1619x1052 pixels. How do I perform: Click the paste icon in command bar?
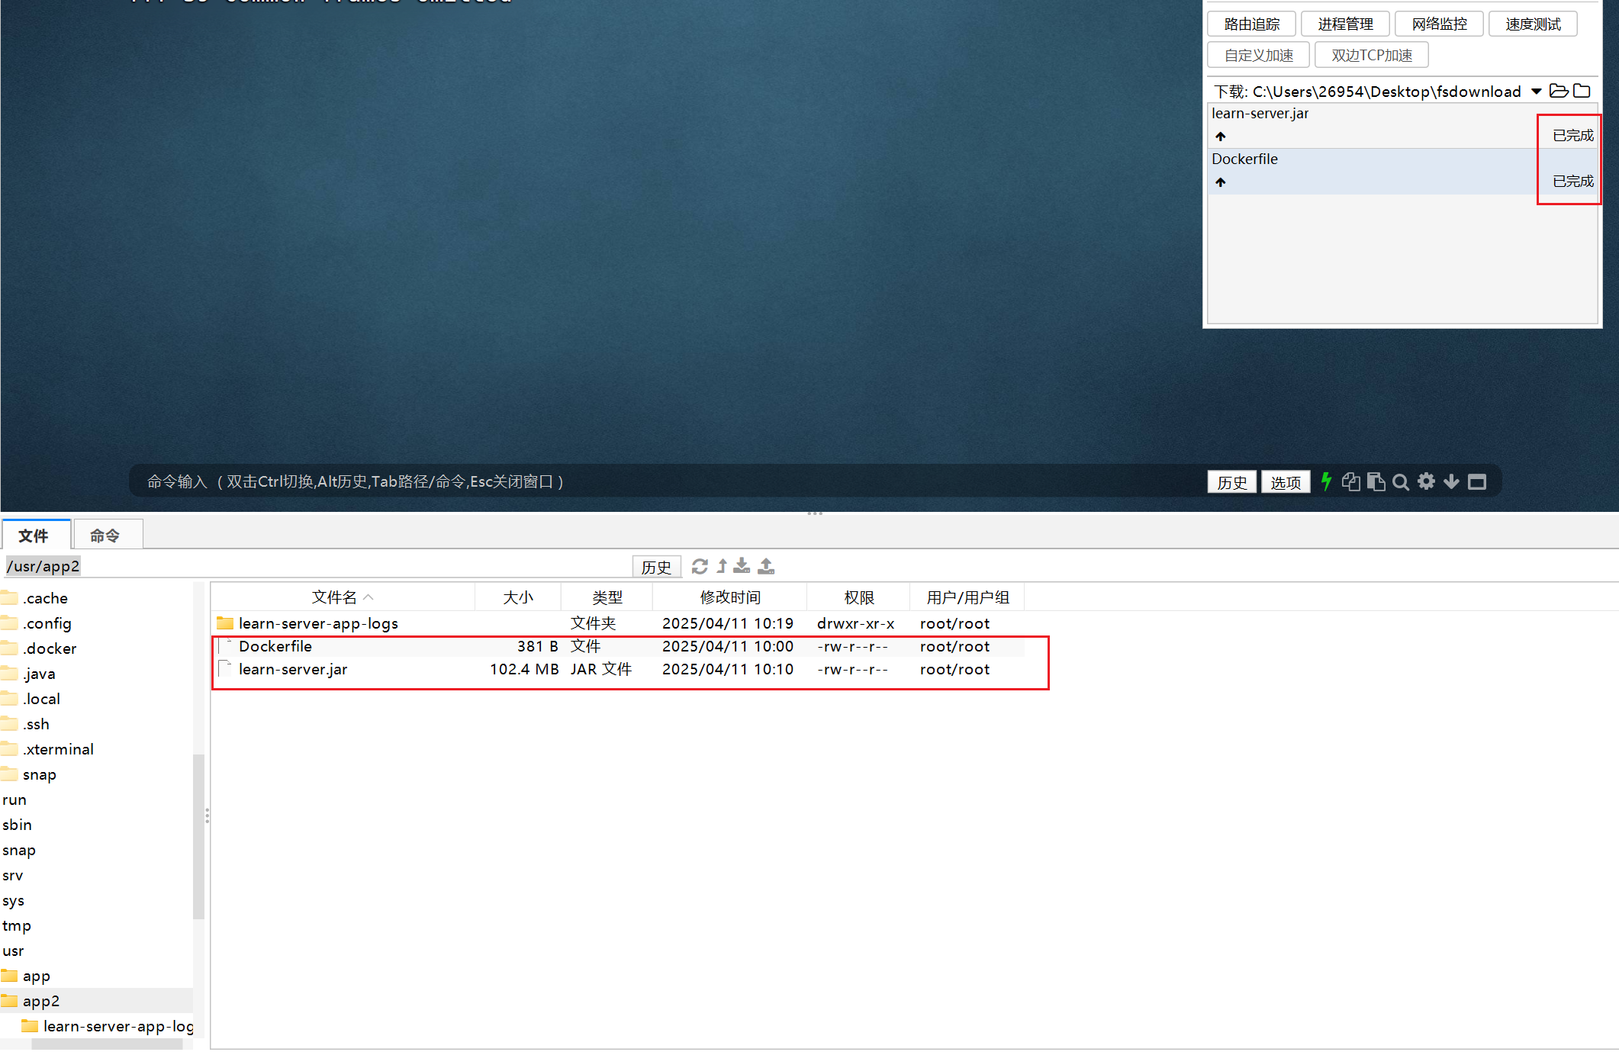coord(1376,482)
